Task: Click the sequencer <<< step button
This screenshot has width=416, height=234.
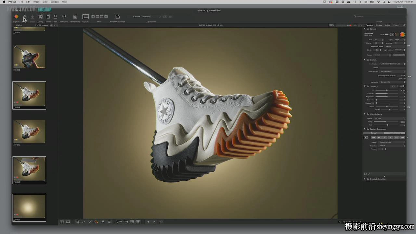Action: coord(373,137)
